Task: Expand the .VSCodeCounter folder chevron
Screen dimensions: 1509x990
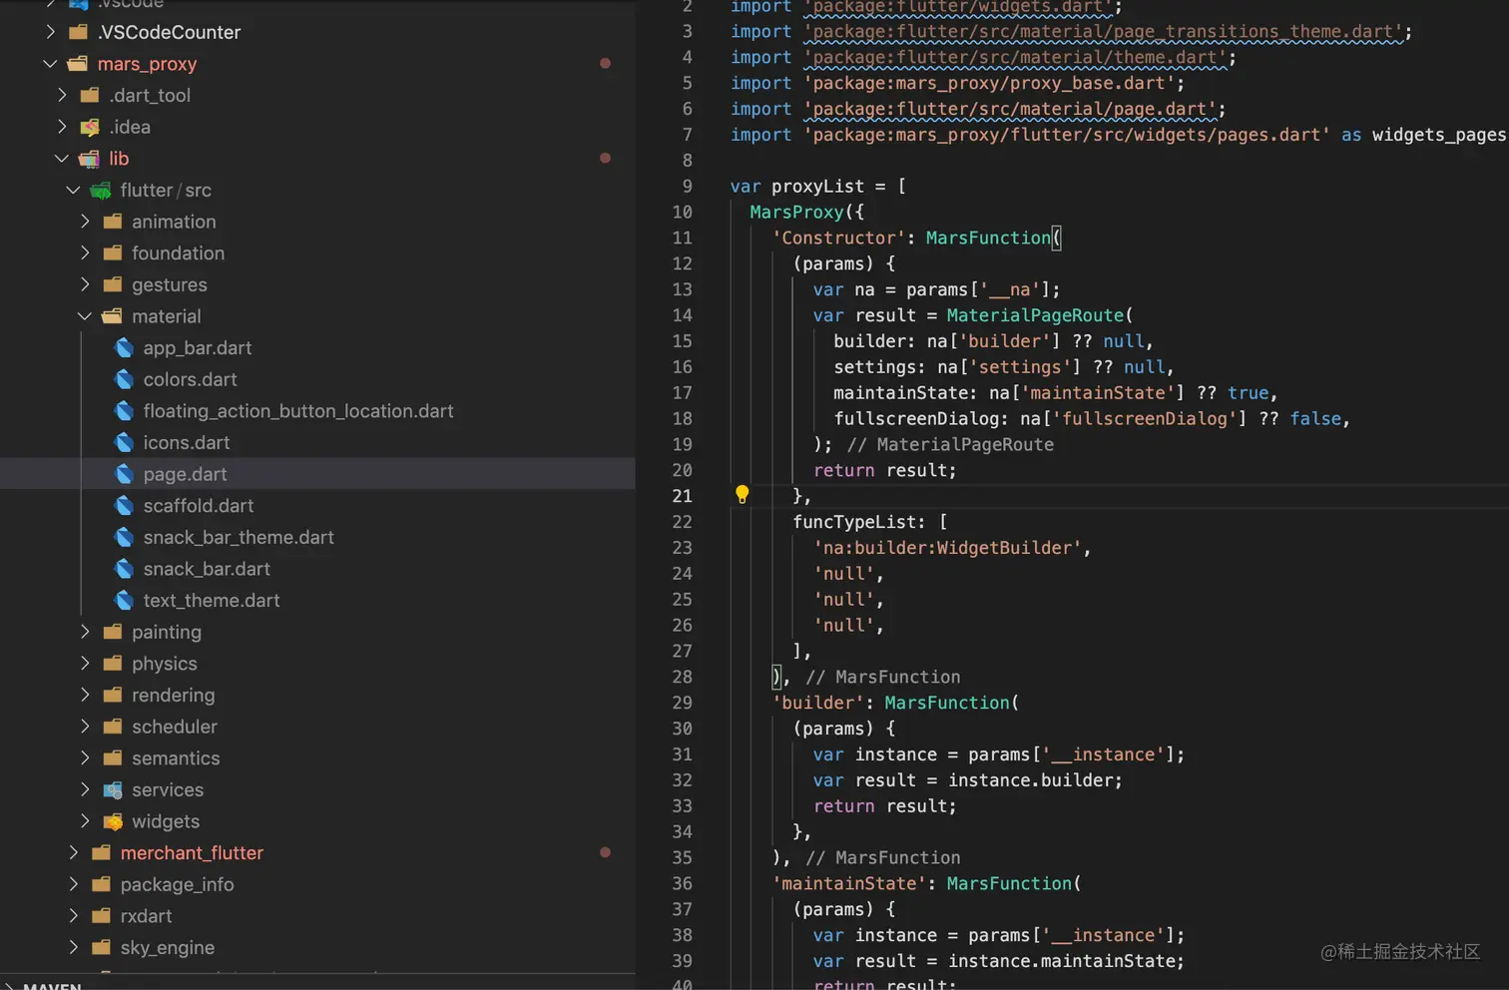Action: point(50,32)
